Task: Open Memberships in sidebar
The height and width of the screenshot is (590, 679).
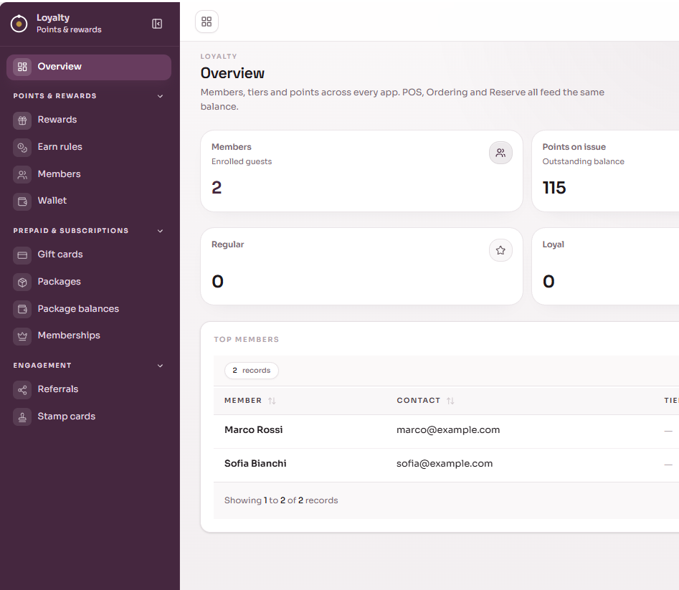Action: point(89,336)
